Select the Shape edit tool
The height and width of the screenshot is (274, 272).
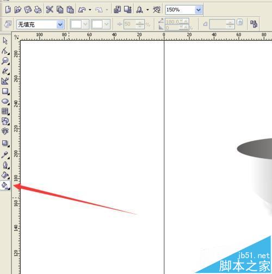[5, 51]
